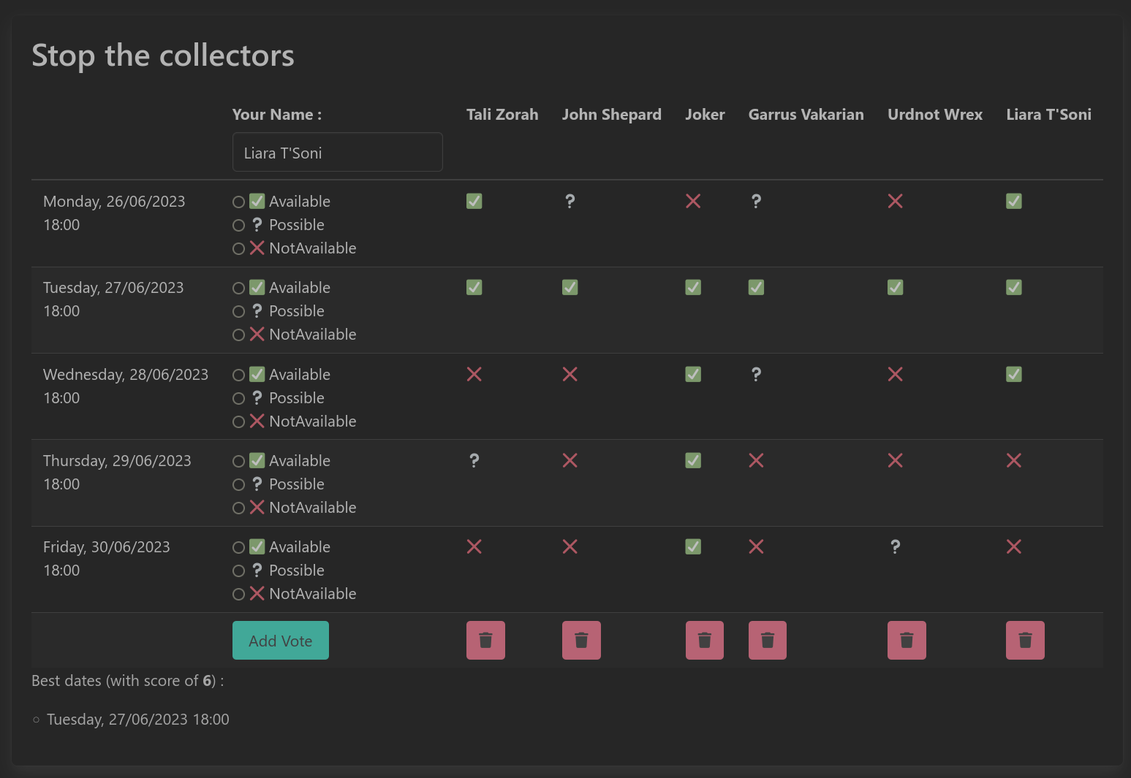Click Tali Zorah's Wednesday red cross

[474, 374]
